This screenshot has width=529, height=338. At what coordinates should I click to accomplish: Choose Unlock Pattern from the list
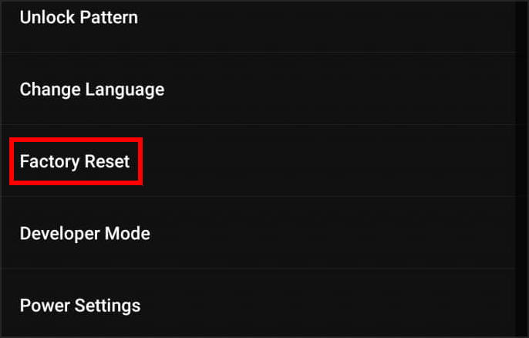pos(79,17)
